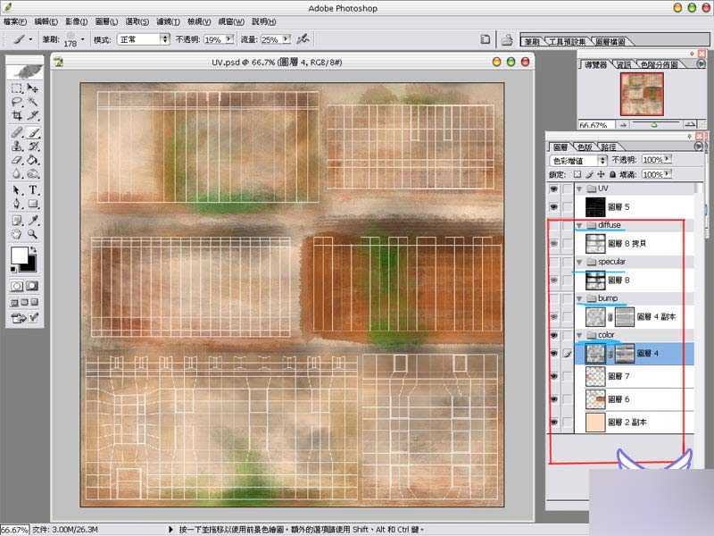Select the Dodge tool

click(33, 173)
